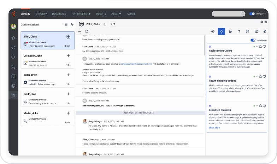Click Show More under Expedited Shipping

pos(214,128)
